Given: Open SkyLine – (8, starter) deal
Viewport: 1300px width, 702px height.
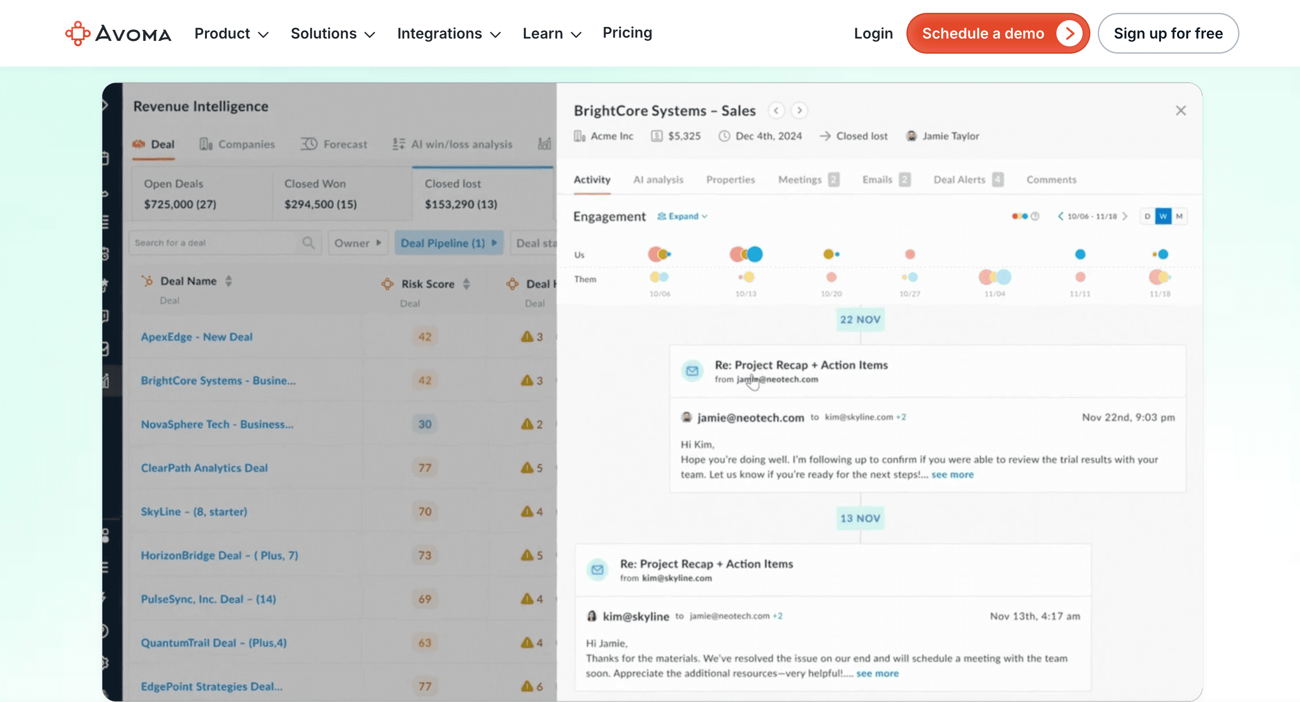Looking at the screenshot, I should 194,512.
